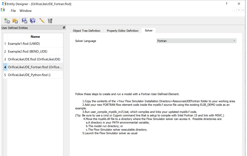Click the trash delete icon

click(50, 21)
